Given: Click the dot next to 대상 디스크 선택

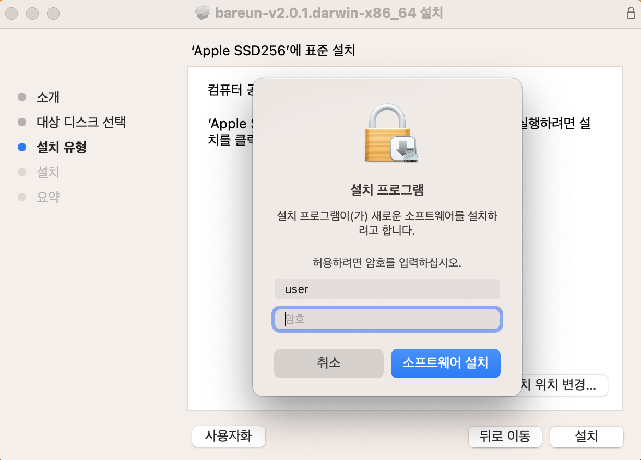Looking at the screenshot, I should 21,122.
